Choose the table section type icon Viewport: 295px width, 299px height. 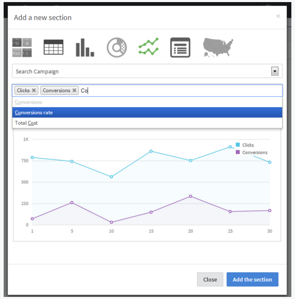point(53,47)
